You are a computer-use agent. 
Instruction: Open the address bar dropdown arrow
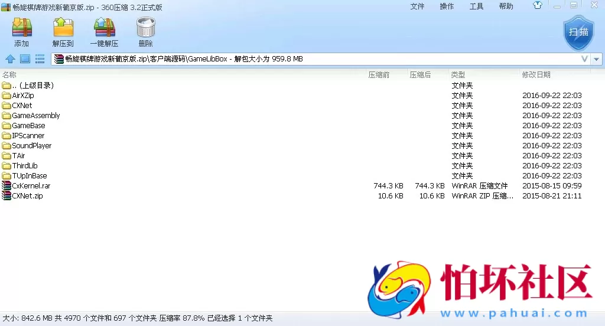(x=597, y=59)
